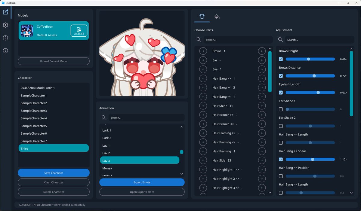
Task: Enable the Ear Shape 1 checkbox
Action: (x=281, y=109)
